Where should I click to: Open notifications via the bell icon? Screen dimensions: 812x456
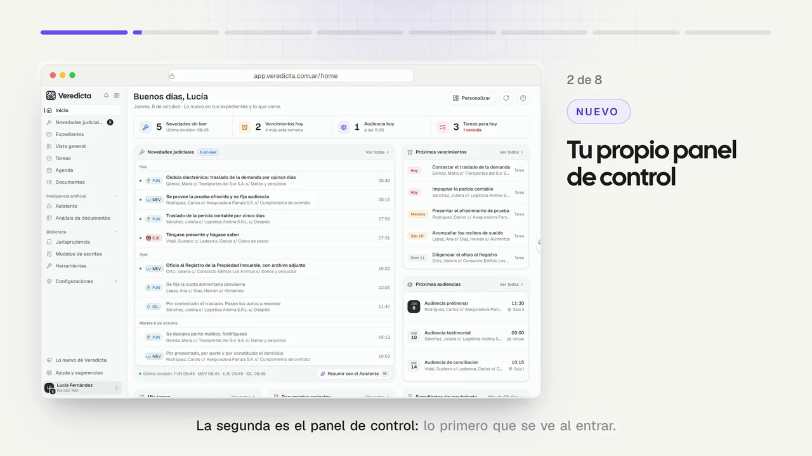pyautogui.click(x=106, y=96)
